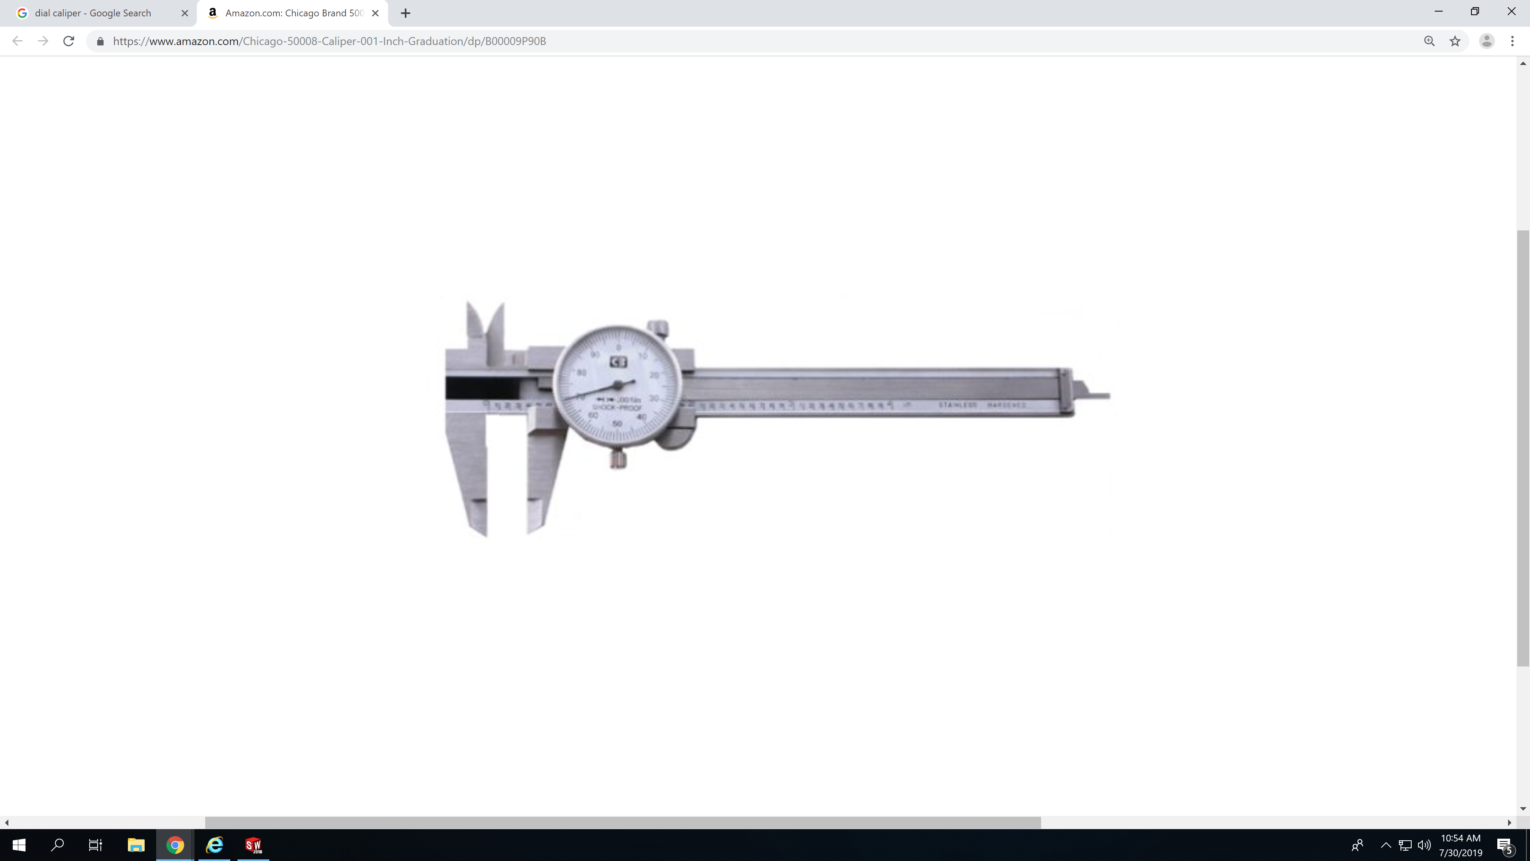Open the zoom magnifier in address bar
1530x861 pixels.
coord(1429,41)
